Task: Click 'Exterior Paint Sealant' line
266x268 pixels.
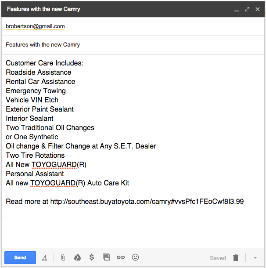Action: 40,109
